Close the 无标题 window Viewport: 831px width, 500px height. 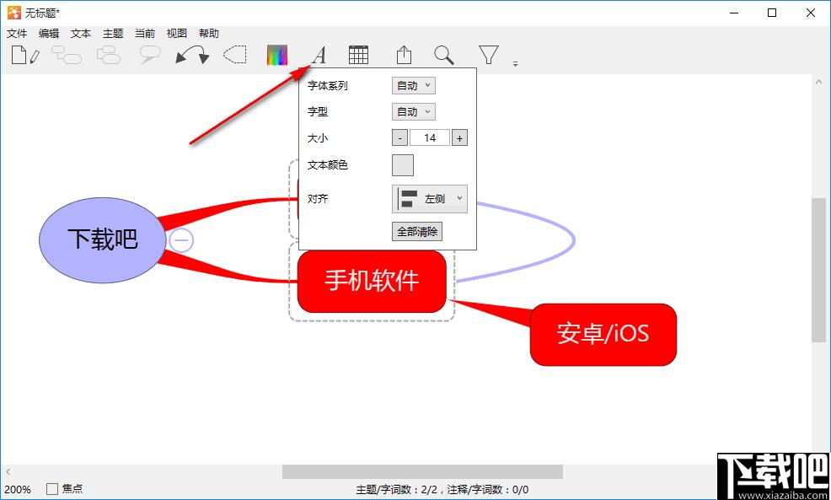tap(811, 13)
